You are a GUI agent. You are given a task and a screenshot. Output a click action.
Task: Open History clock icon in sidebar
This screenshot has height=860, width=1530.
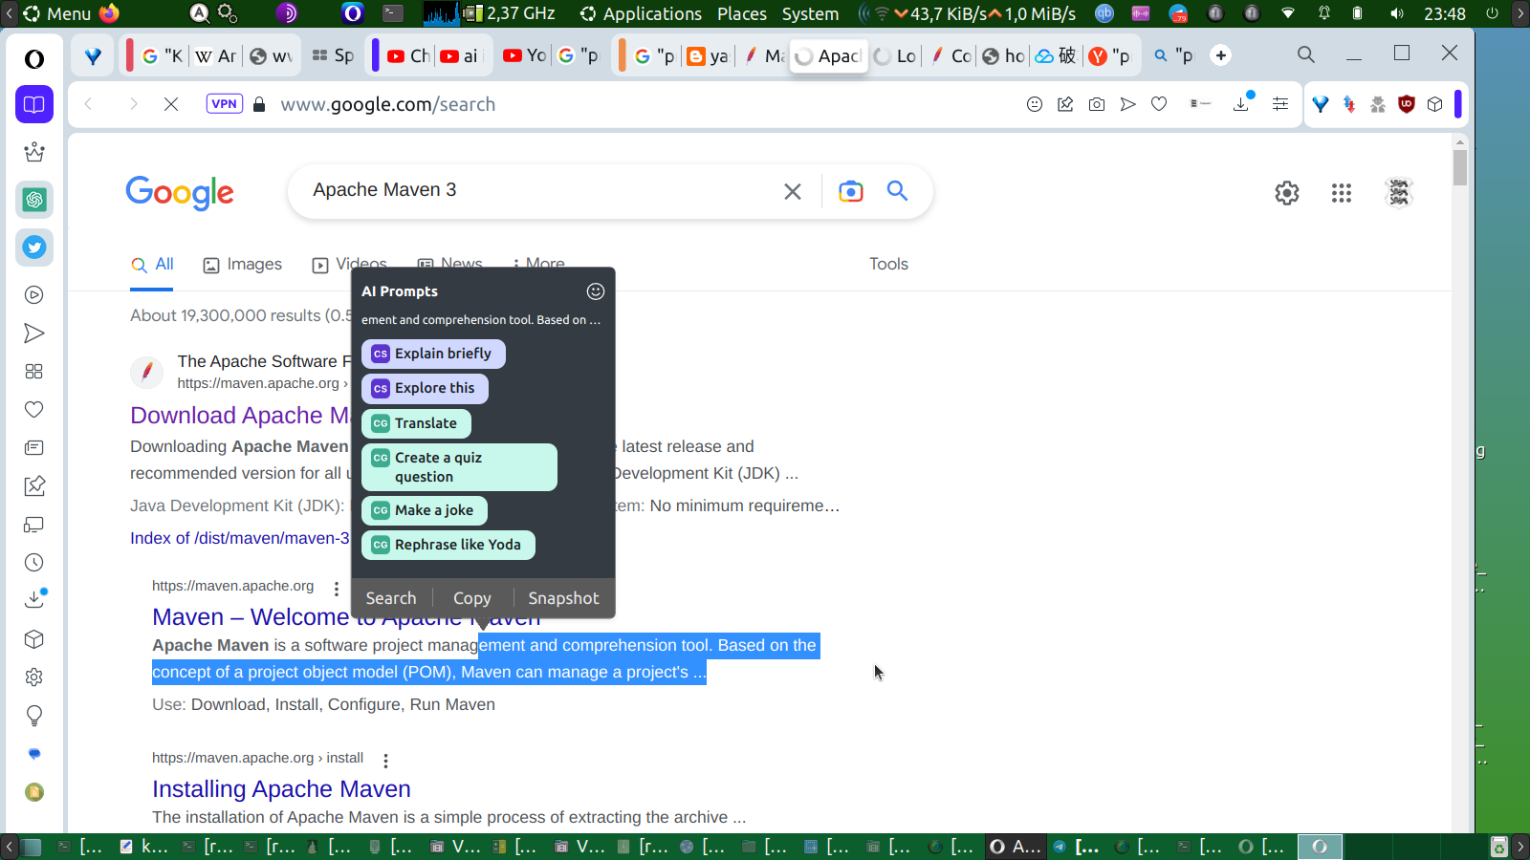point(34,563)
